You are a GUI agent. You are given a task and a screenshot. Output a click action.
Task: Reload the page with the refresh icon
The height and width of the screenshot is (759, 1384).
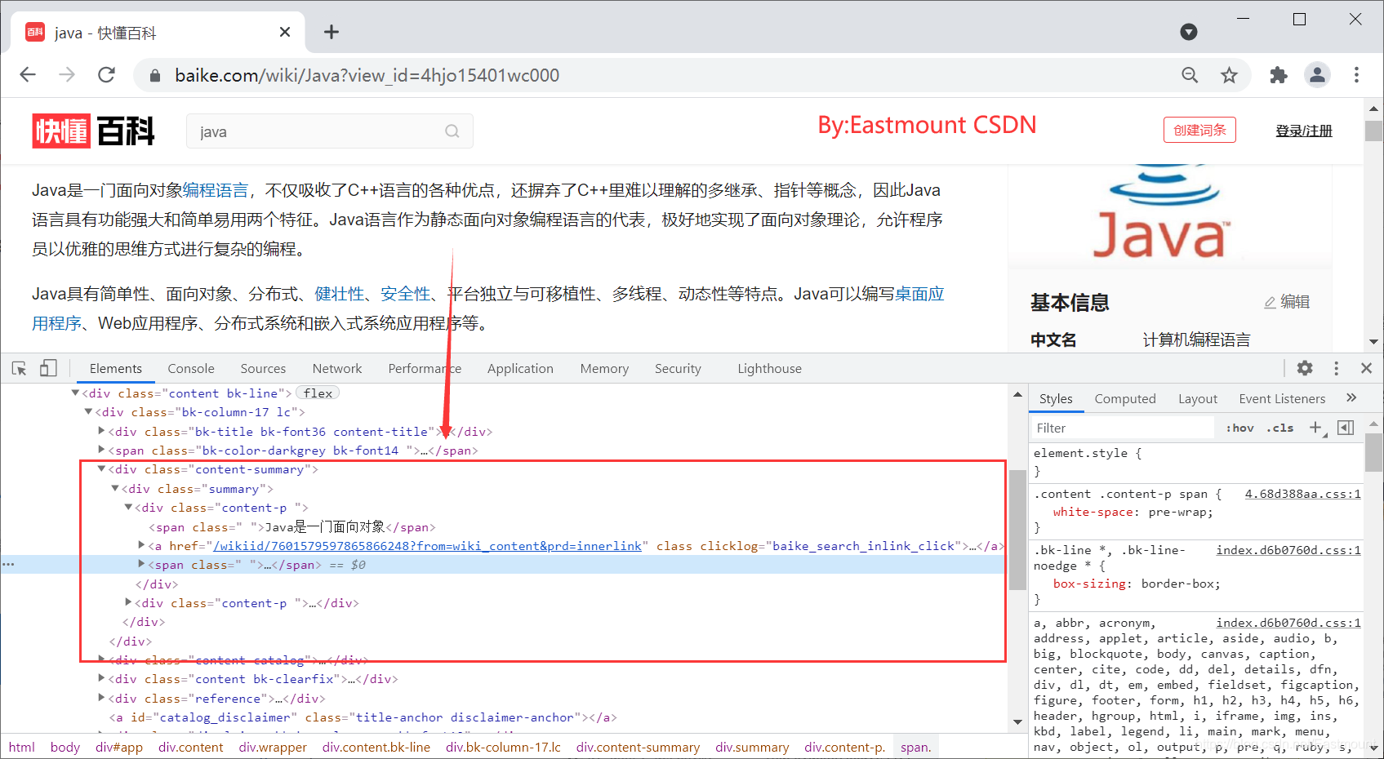[106, 75]
